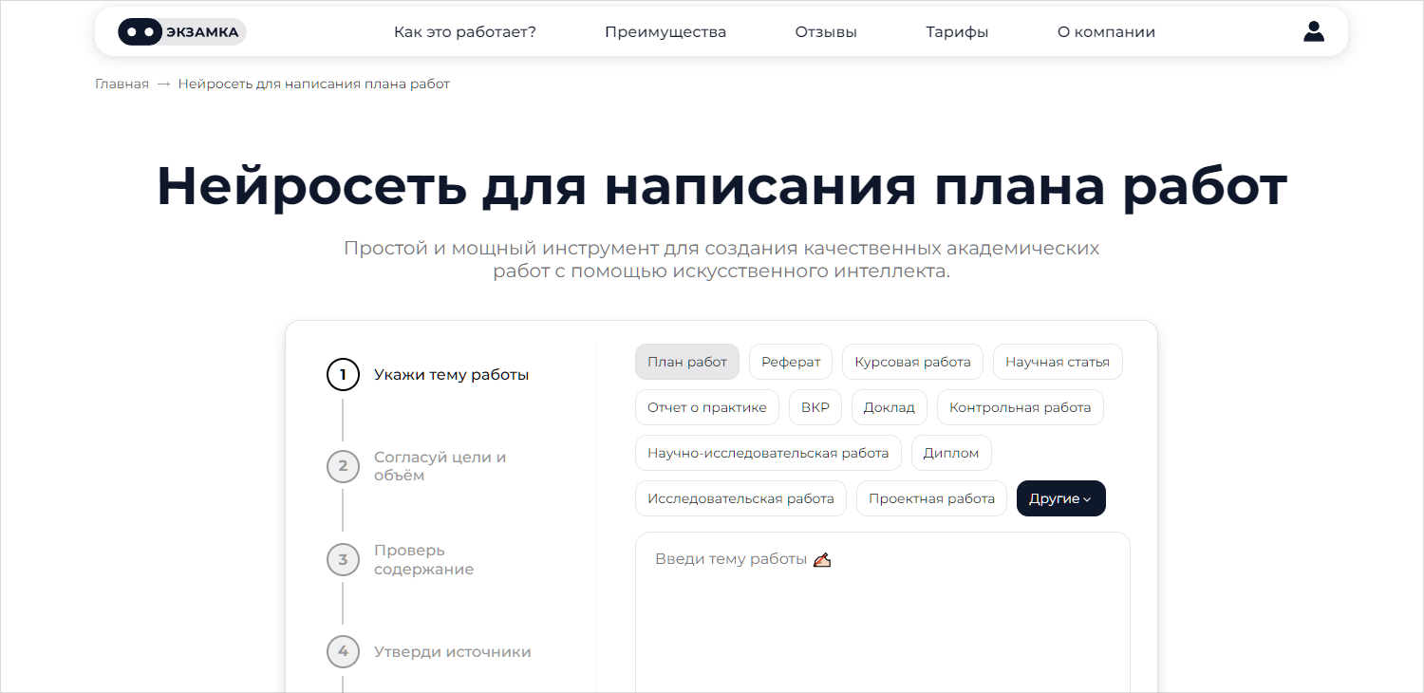Screen dimensions: 1424x693
Task: Click the Экзамка logo icon
Action: 141,30
